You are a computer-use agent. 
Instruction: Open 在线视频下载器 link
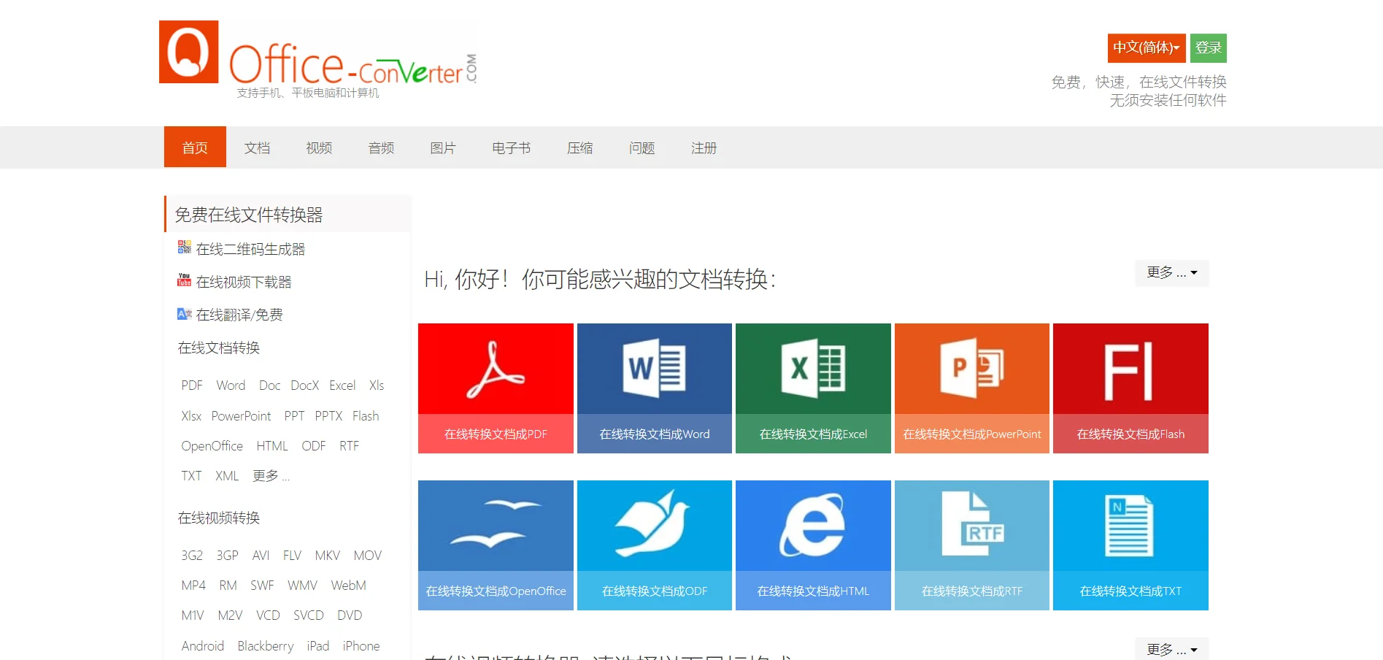click(x=244, y=282)
